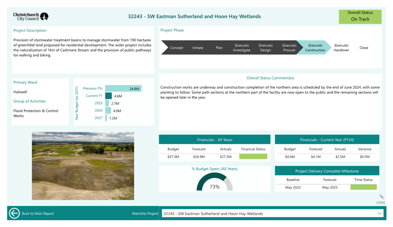Viewport: 393px width, 227px height.
Task: Click the Group of Activities heading
Action: 29,101
